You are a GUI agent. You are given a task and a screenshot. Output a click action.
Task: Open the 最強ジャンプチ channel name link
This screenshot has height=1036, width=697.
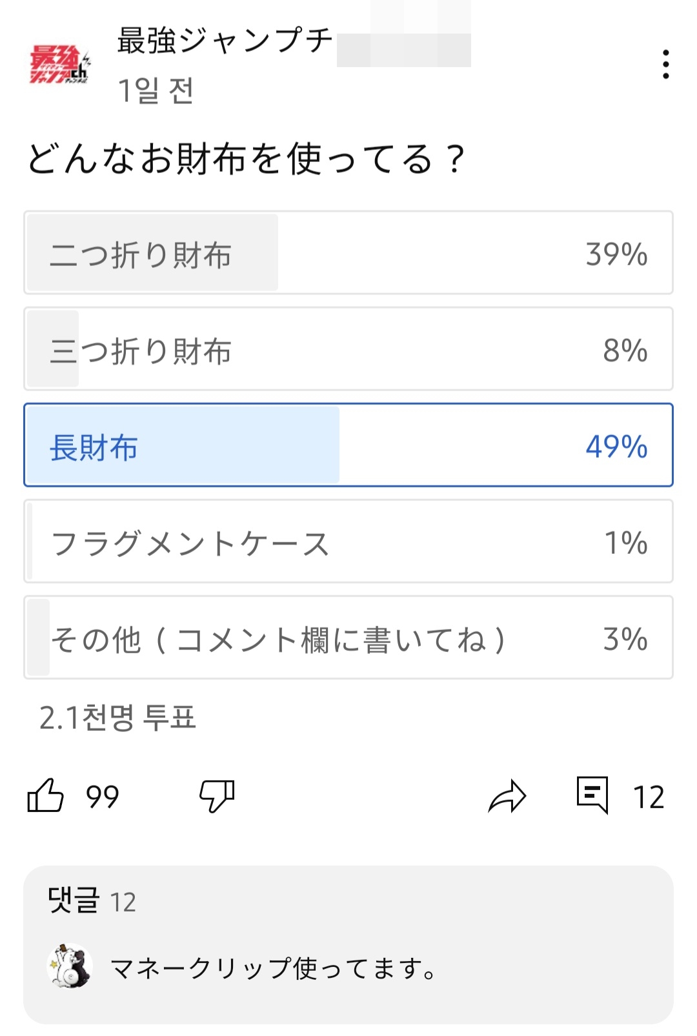coord(225,40)
